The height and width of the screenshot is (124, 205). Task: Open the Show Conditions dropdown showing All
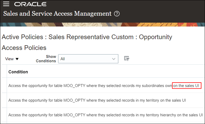point(88,59)
